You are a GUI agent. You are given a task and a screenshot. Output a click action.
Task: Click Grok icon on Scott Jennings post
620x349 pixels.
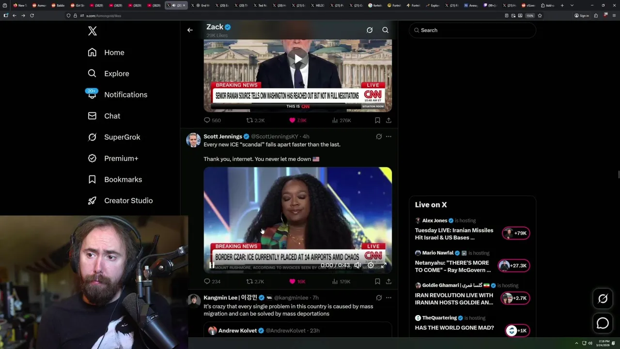point(379,137)
